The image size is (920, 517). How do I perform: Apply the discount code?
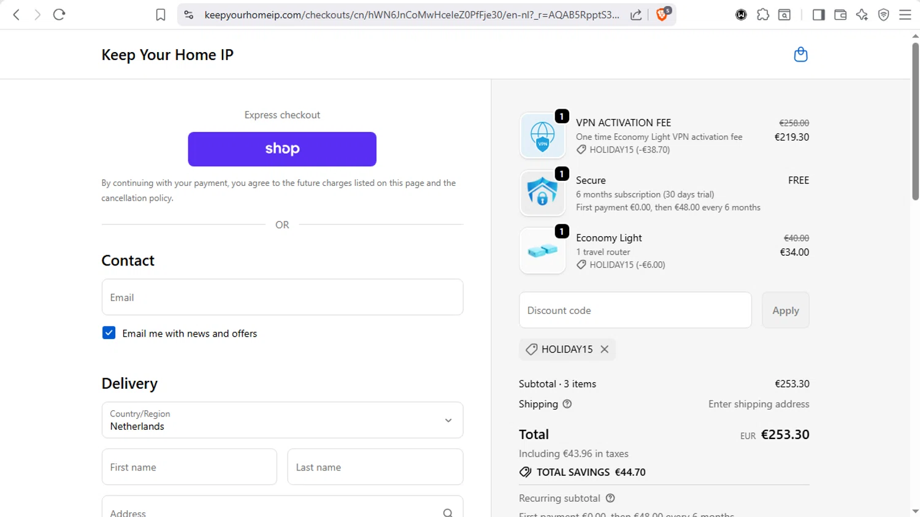[786, 310]
